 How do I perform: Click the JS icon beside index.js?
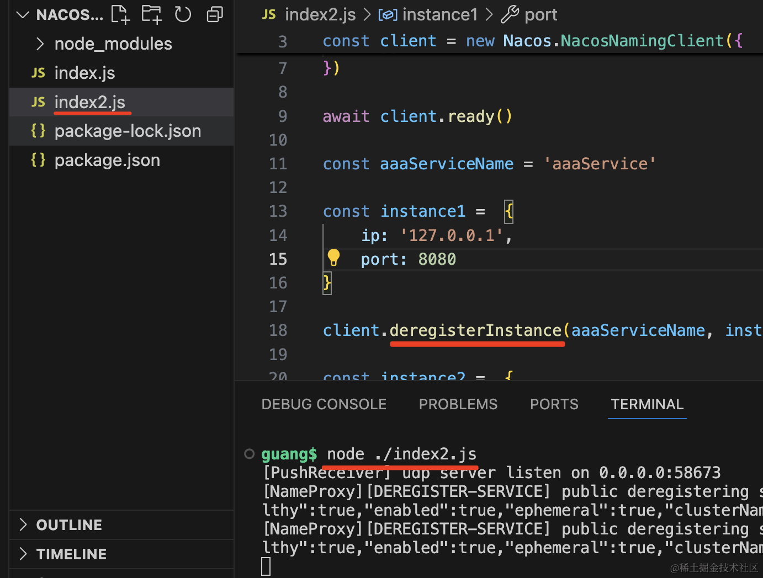(x=38, y=73)
